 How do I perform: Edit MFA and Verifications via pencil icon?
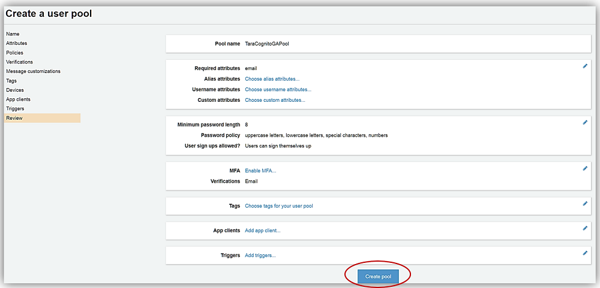(585, 168)
